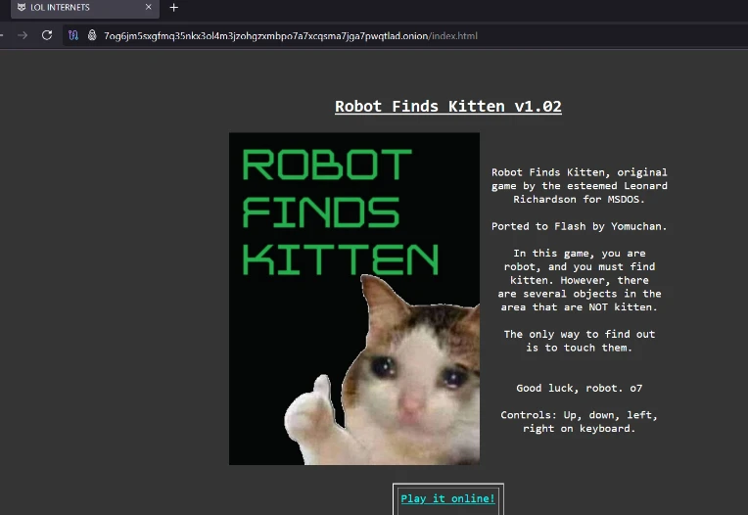This screenshot has height=515, width=748.
Task: Click 'area that are NOT kitten.' line
Action: coord(580,307)
